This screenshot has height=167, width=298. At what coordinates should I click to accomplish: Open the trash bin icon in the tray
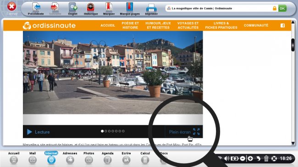click(x=266, y=158)
